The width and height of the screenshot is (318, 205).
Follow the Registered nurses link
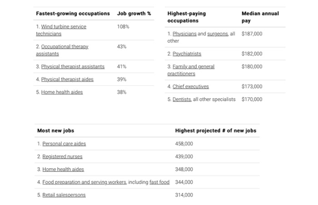point(62,156)
